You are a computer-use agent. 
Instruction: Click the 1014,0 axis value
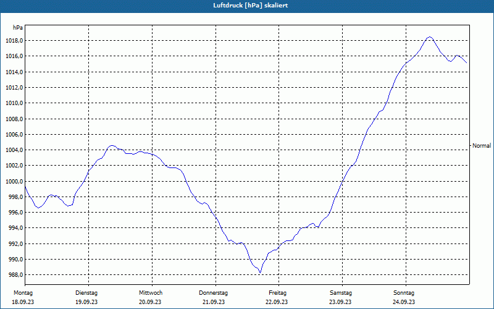pyautogui.click(x=14, y=72)
